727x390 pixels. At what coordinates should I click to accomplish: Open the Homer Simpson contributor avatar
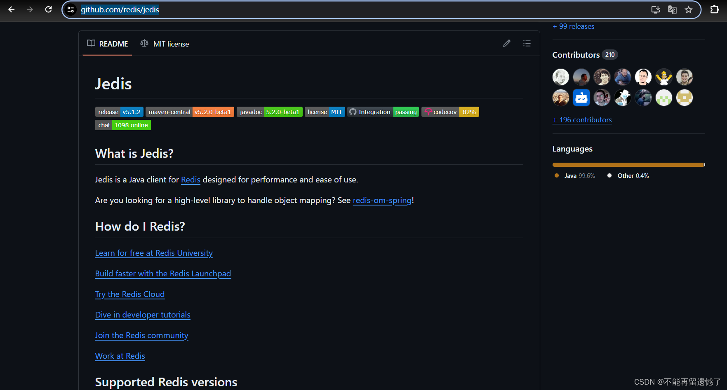pyautogui.click(x=664, y=77)
